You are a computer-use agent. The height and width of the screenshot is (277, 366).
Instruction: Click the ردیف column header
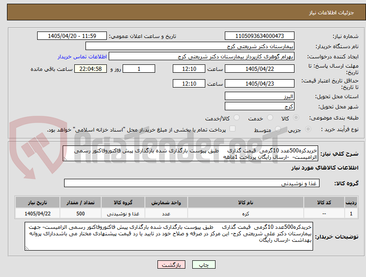pos(351,202)
